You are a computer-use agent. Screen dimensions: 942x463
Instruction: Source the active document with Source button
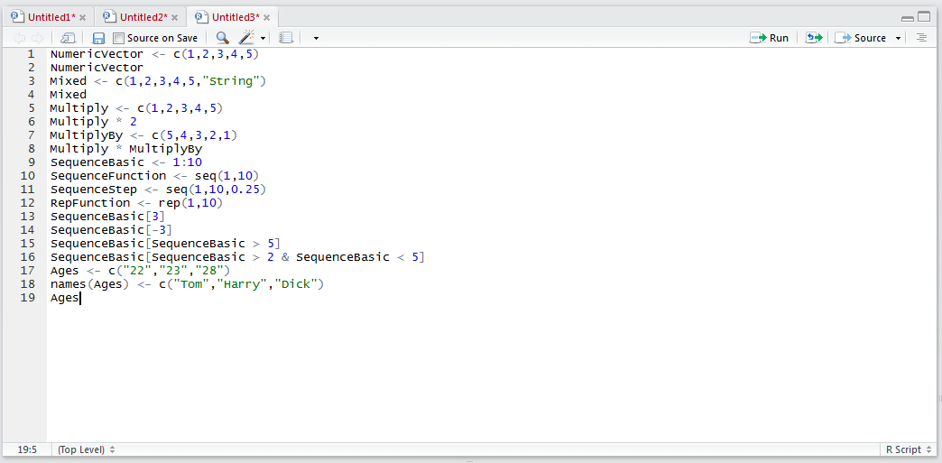860,38
